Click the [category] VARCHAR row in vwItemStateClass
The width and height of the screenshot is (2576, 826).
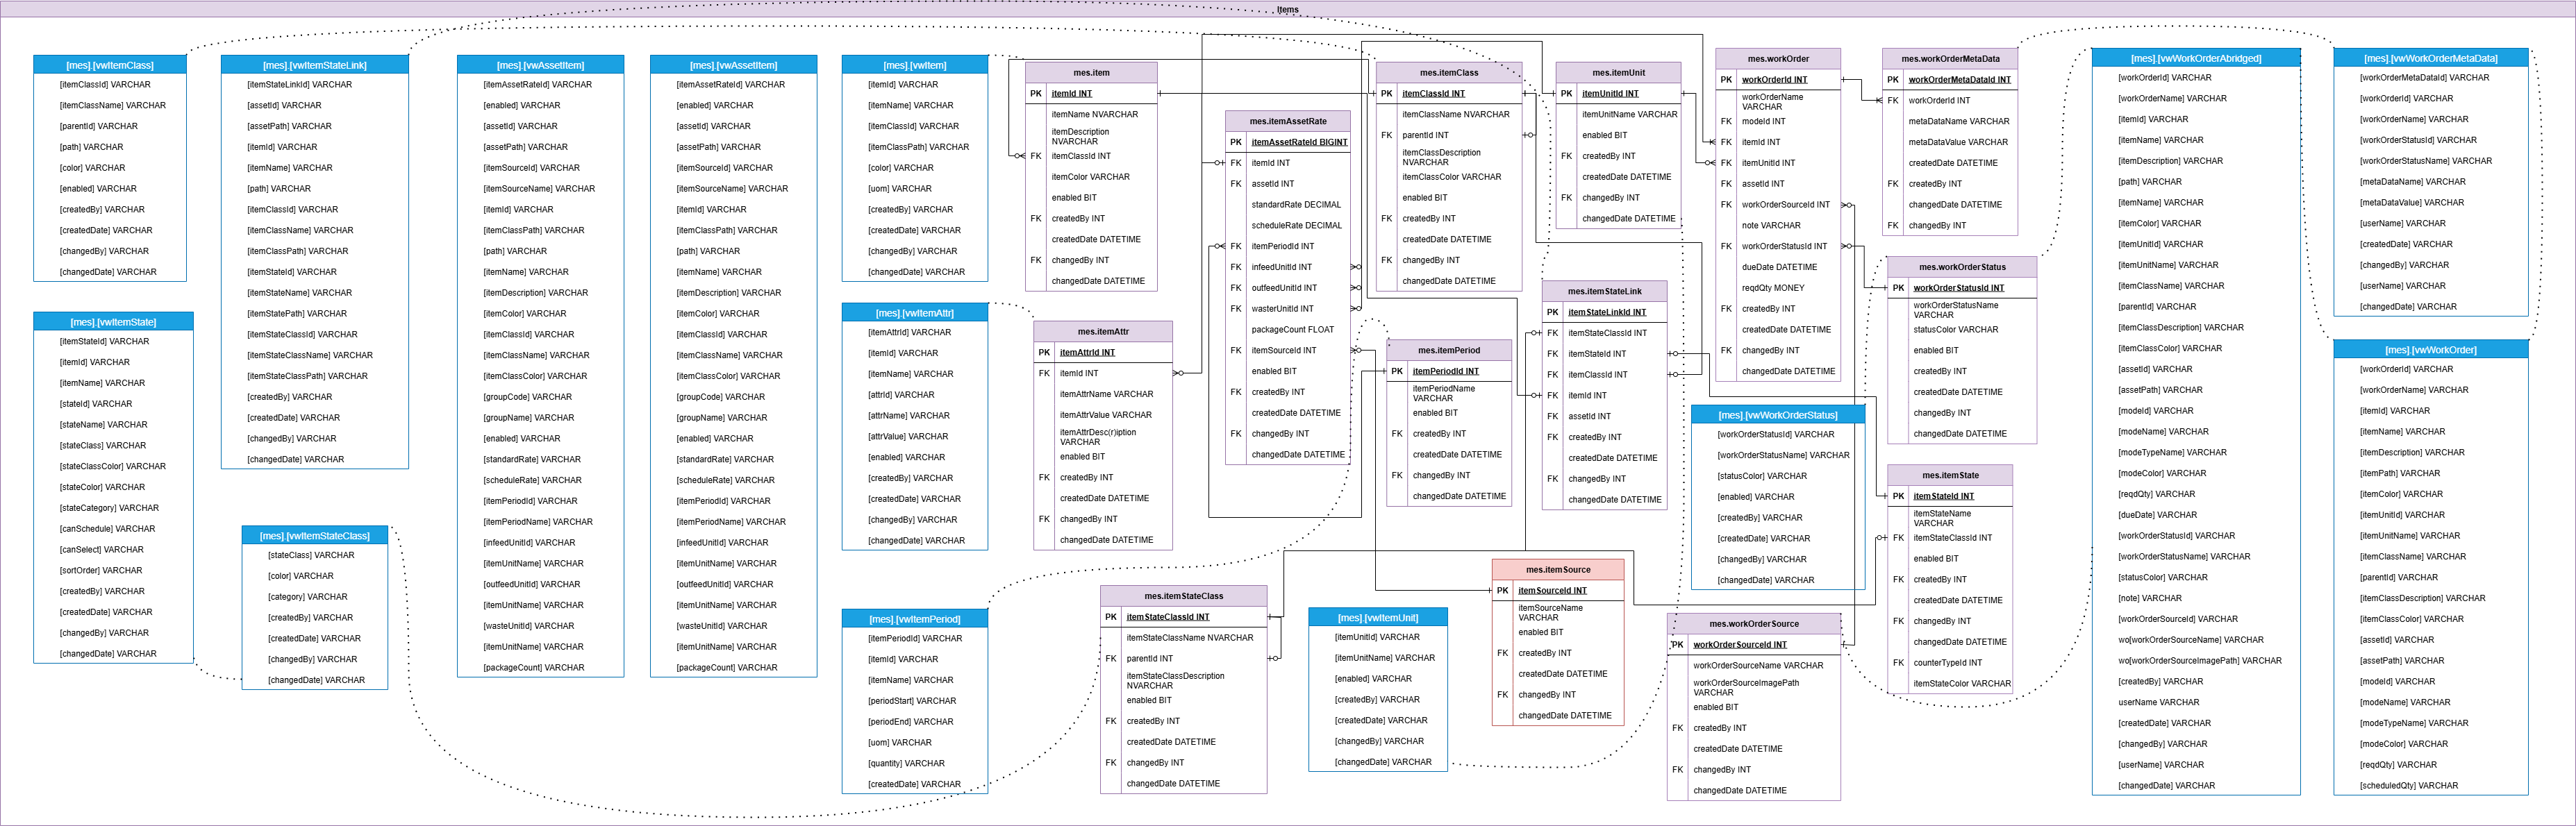pos(315,597)
